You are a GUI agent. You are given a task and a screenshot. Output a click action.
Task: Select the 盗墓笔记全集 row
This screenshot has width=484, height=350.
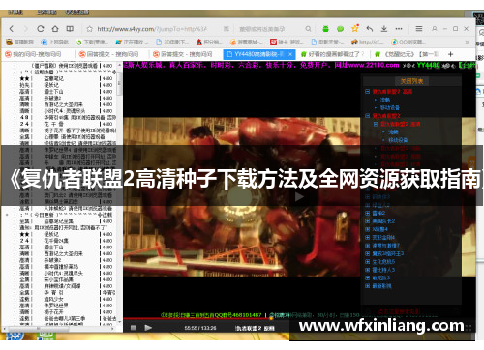tap(66, 221)
